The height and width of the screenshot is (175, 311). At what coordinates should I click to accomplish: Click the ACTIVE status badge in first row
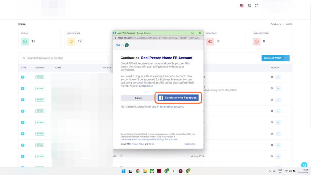pos(40,77)
